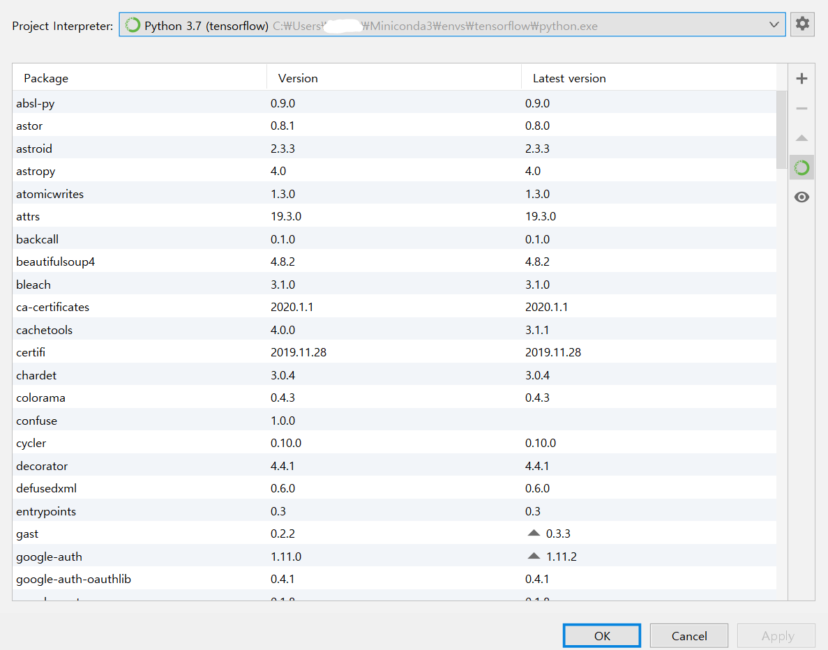Select the google-auth package name
This screenshot has height=650, width=828.
[x=49, y=557]
